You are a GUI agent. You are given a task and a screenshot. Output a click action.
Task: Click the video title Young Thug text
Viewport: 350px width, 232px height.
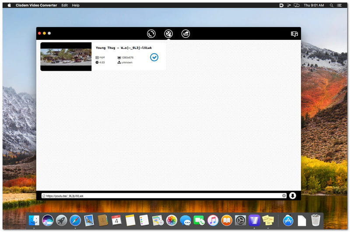pyautogui.click(x=124, y=48)
